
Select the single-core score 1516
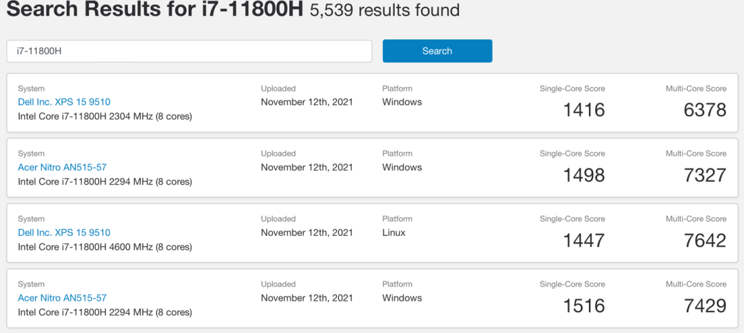click(x=583, y=305)
